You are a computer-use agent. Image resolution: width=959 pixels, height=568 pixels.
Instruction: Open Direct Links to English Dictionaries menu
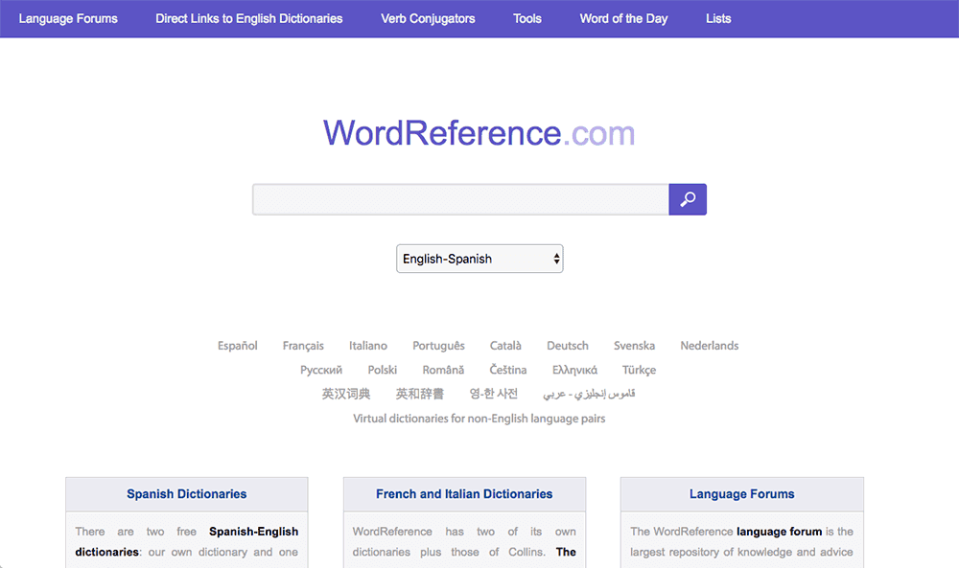tap(249, 18)
